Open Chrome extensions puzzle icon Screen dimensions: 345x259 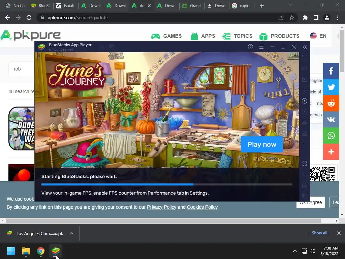(305, 18)
